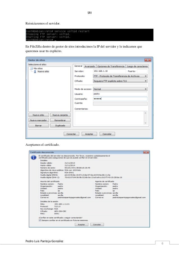Click the 192.168.1.11:21 site value
The image size is (179, 254).
click(62, 204)
